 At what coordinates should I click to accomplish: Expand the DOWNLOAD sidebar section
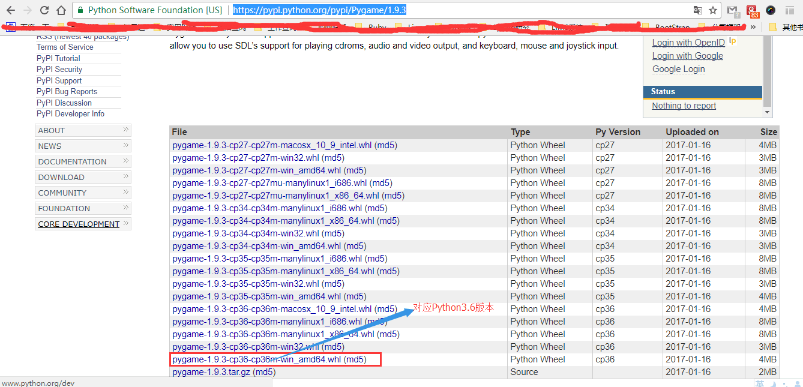pyautogui.click(x=83, y=177)
